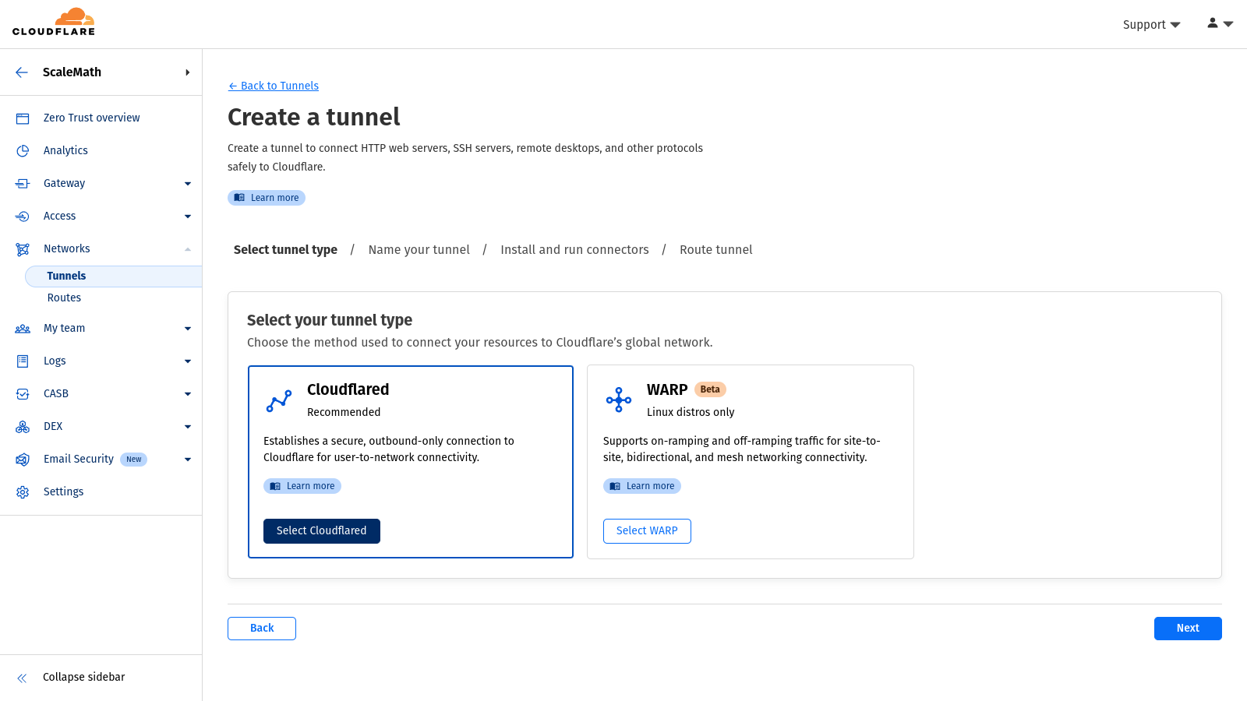This screenshot has width=1247, height=701.
Task: Click the back arrow beside ScaleMath
Action: coord(22,72)
